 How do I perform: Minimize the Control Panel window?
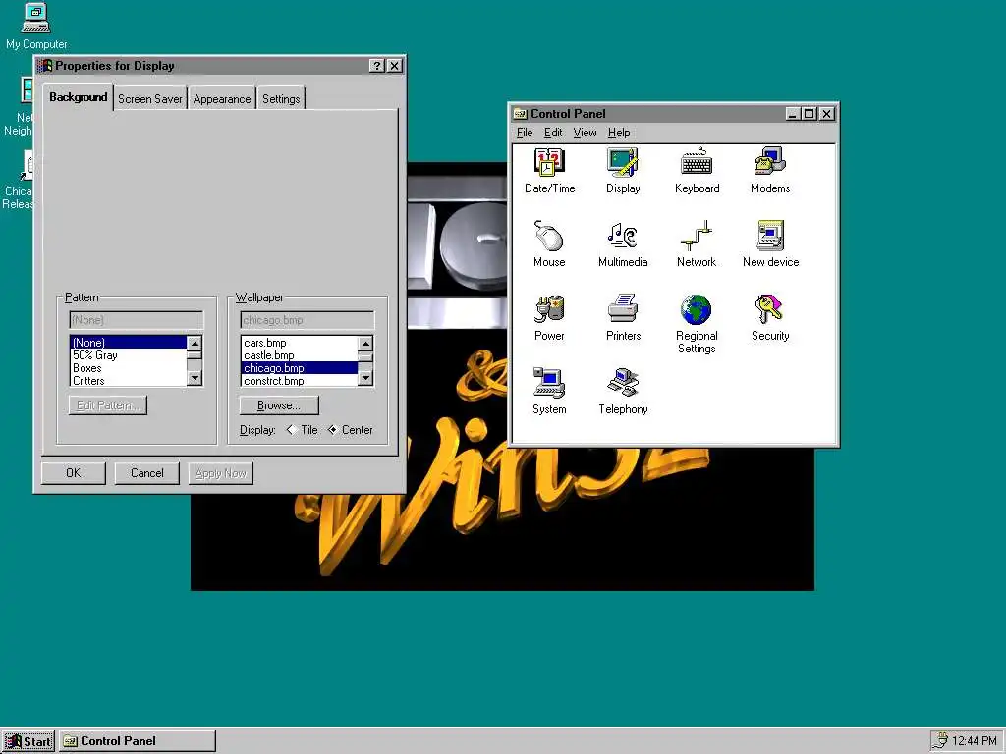click(793, 114)
